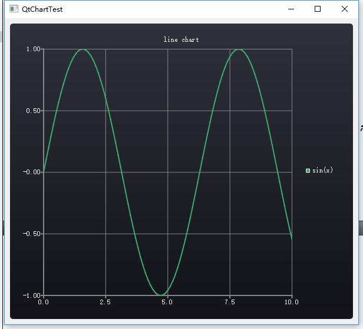Maximize the QtChartTest window

318,9
